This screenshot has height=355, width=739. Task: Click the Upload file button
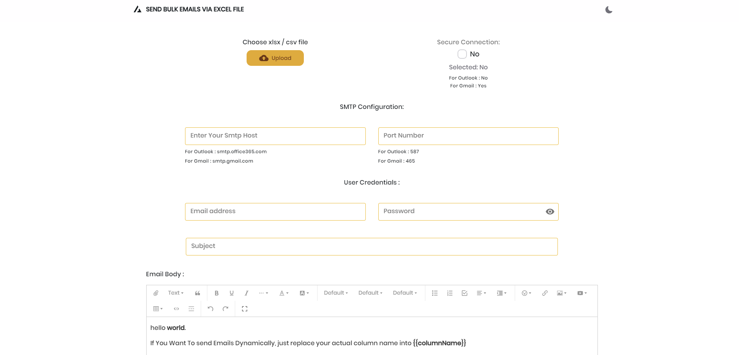click(275, 58)
